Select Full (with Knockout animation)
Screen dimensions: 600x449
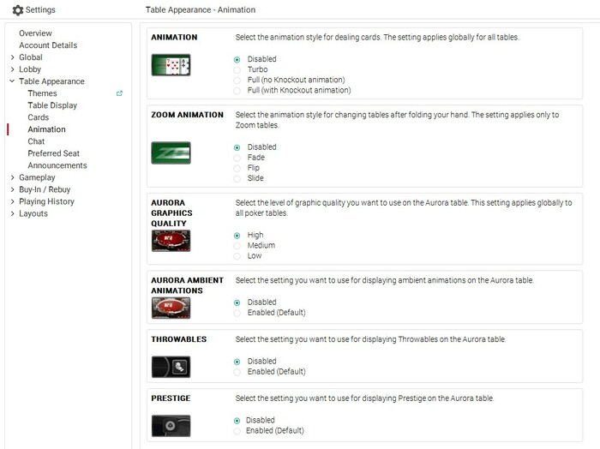[237, 91]
